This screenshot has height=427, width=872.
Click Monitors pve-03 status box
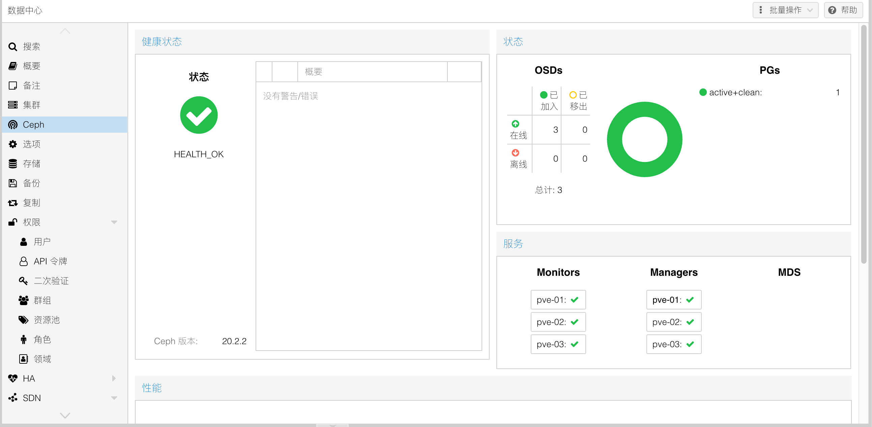[x=558, y=344]
